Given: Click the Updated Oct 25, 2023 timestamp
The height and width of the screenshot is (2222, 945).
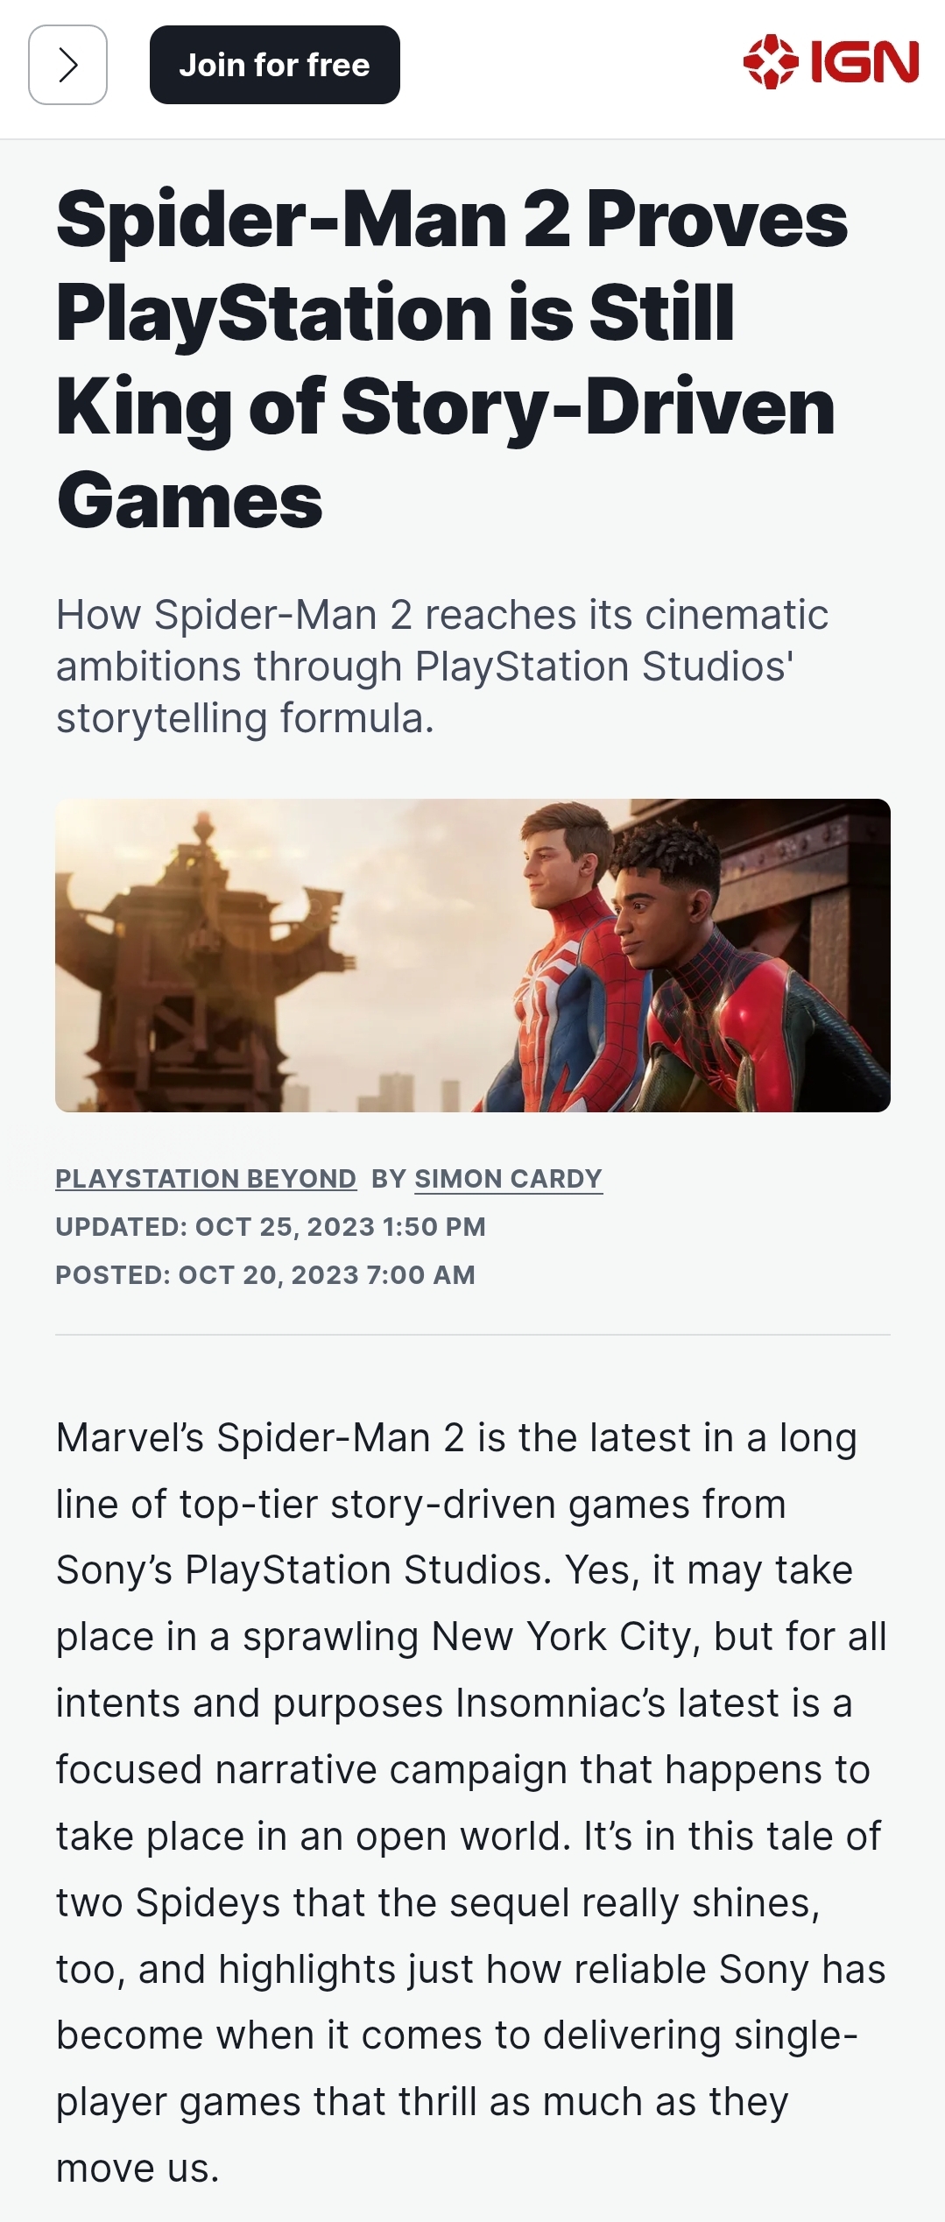Looking at the screenshot, I should (x=270, y=1226).
